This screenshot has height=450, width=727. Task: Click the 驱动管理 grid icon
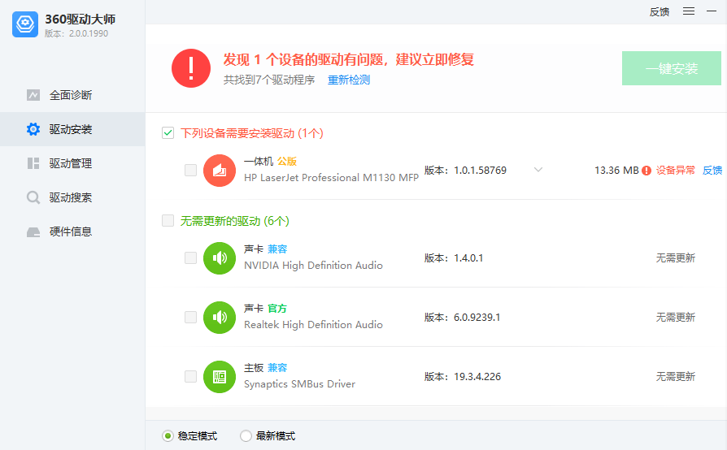click(33, 163)
